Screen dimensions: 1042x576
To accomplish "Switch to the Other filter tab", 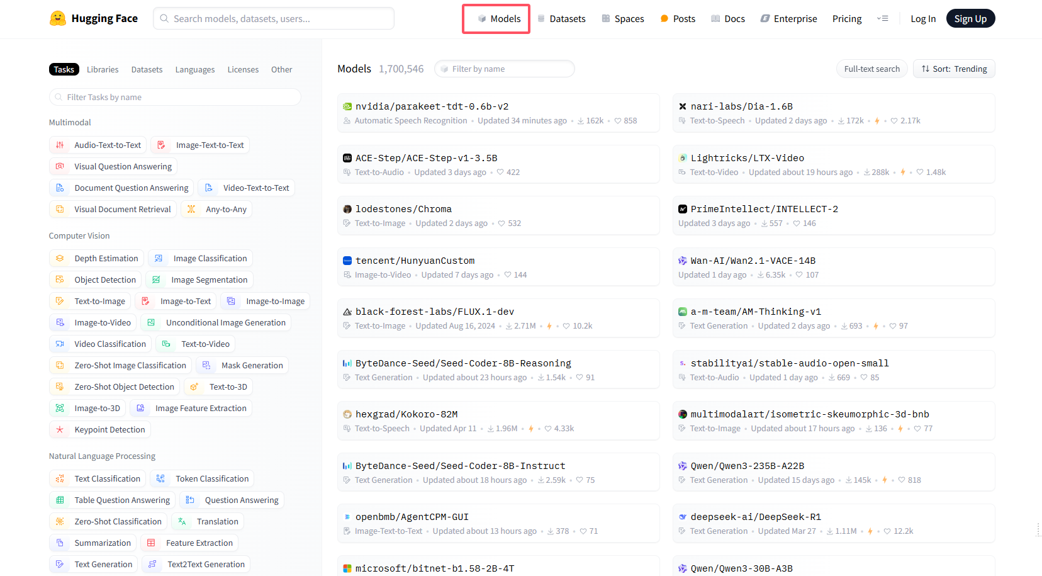I will click(281, 69).
